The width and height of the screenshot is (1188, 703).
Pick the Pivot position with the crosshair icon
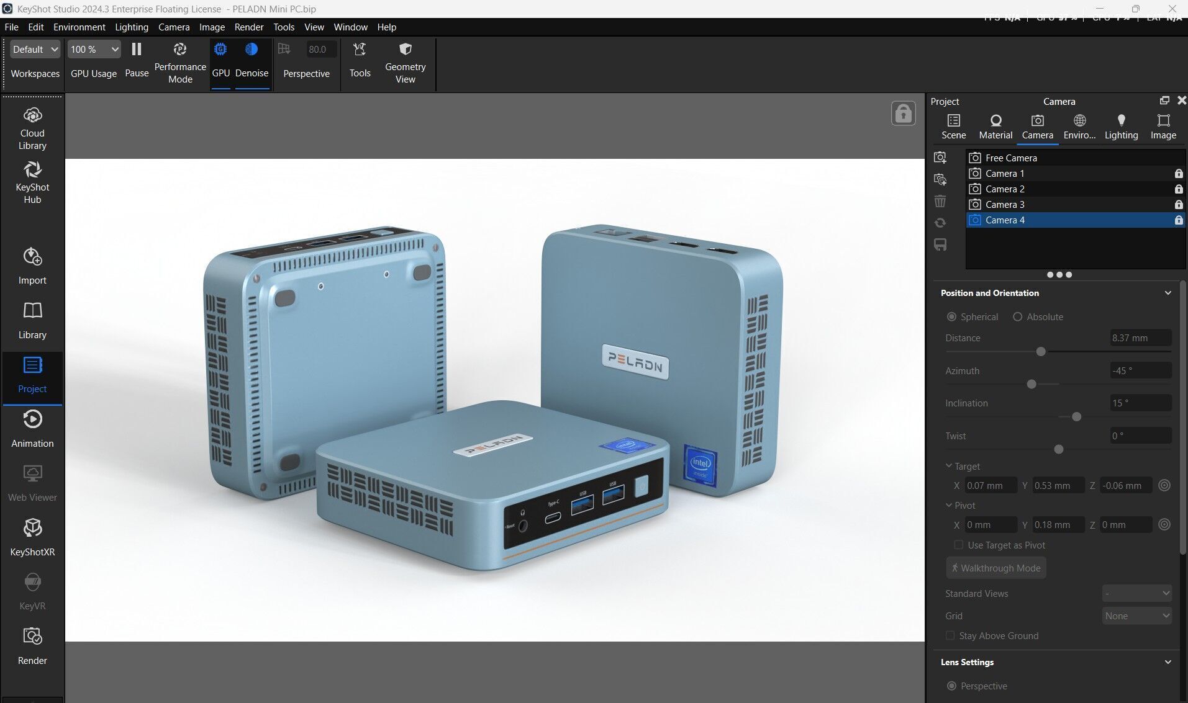point(1164,524)
